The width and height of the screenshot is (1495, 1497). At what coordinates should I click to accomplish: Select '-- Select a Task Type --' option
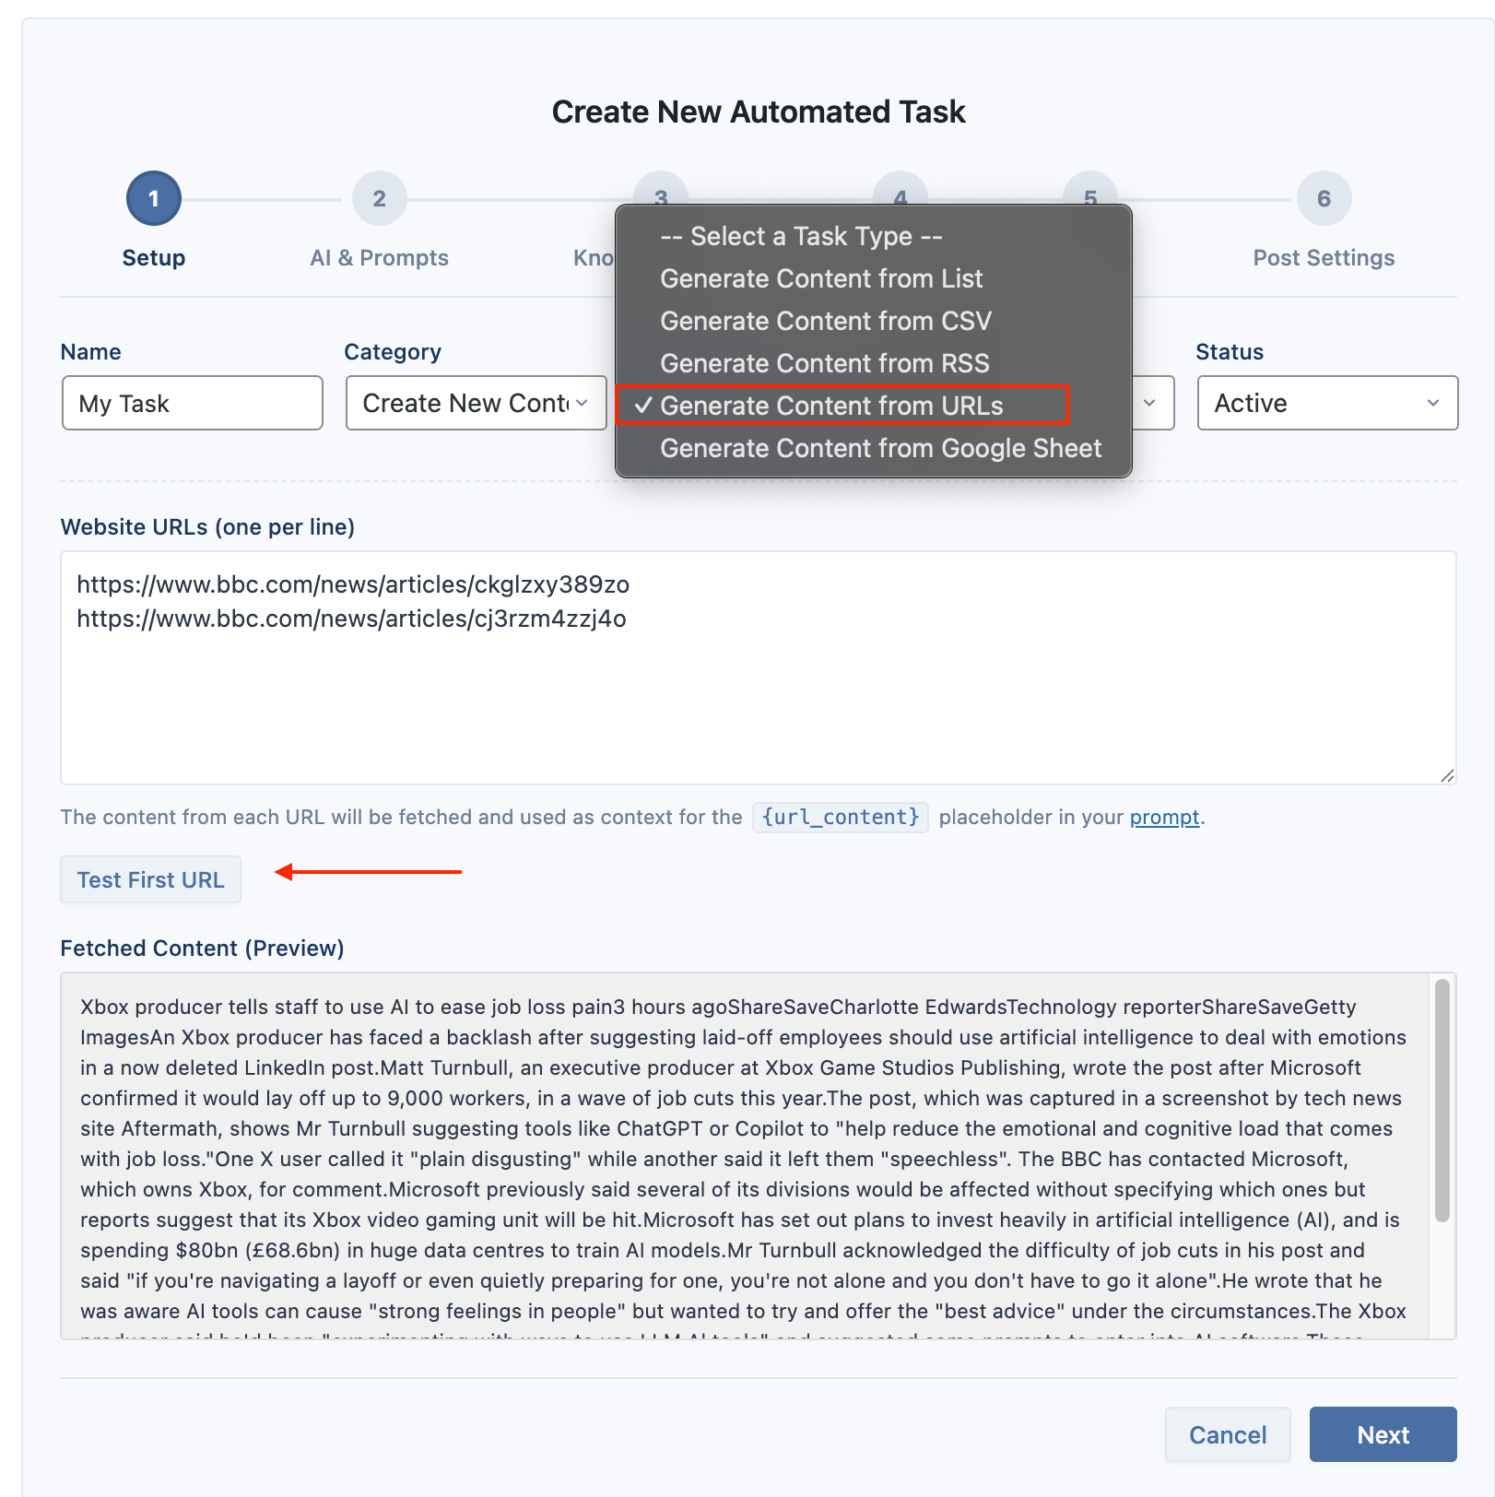[873, 236]
